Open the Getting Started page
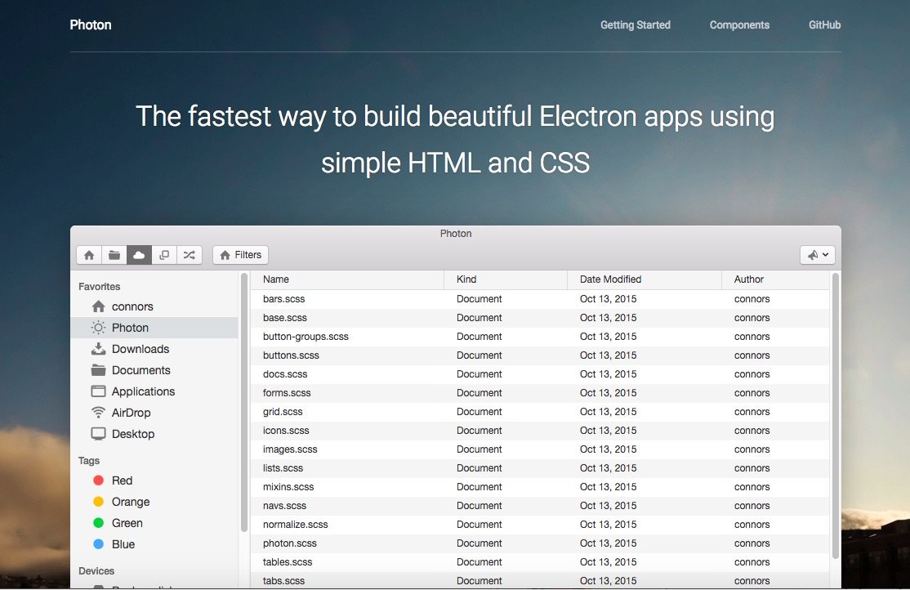The width and height of the screenshot is (910, 590). [x=636, y=25]
